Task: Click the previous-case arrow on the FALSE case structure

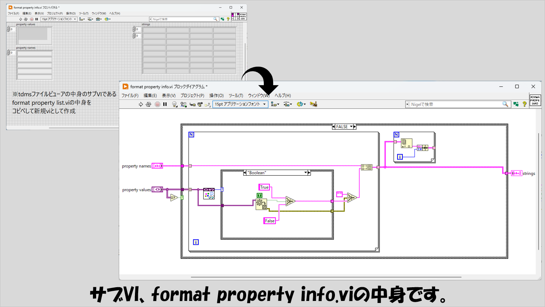Action: [334, 127]
